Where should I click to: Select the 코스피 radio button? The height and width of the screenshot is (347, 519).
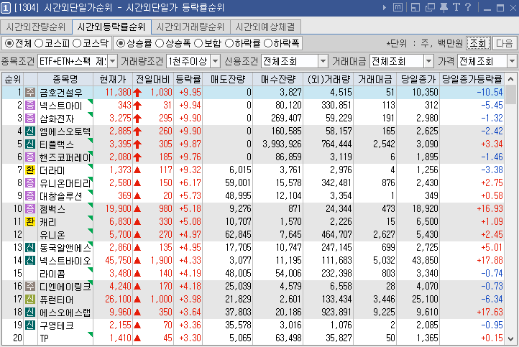pos(39,43)
